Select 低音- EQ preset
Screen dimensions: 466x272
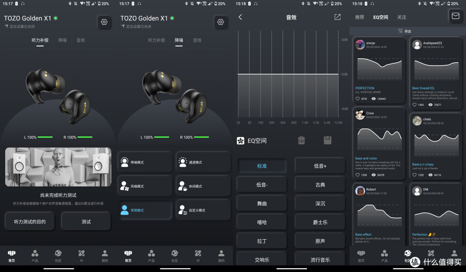262,185
